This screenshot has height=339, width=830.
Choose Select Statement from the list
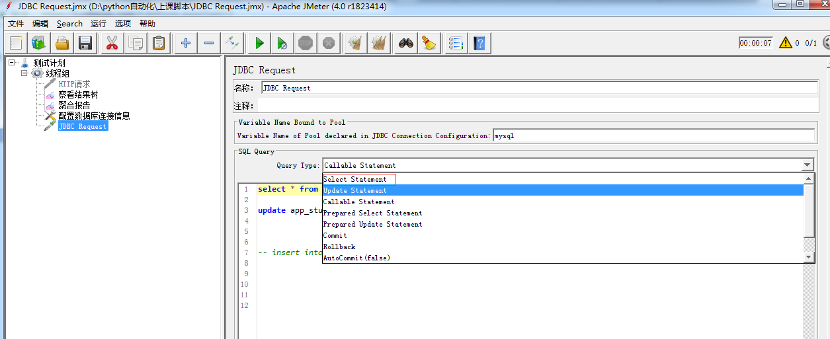563,179
